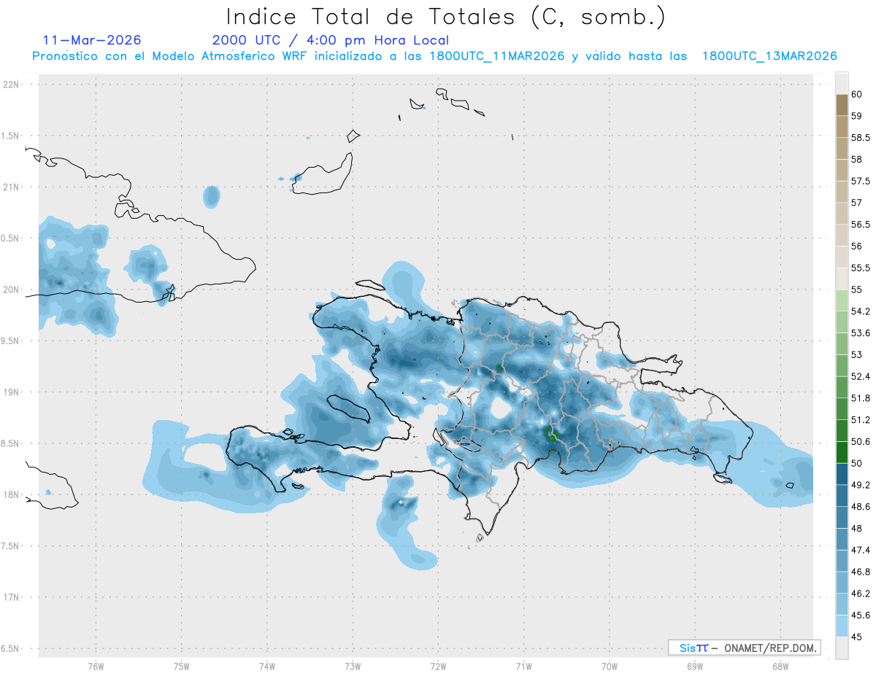Click the legend value '46.2'
Image resolution: width=876 pixels, height=676 pixels.
pyautogui.click(x=860, y=593)
